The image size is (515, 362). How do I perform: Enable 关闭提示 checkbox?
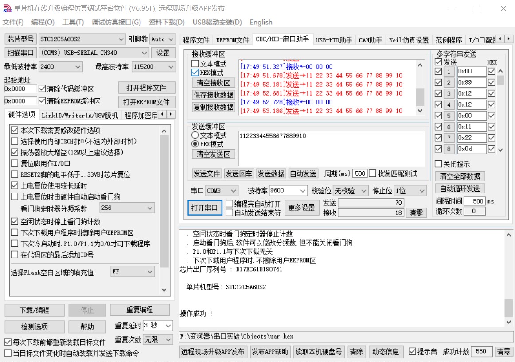coord(439,164)
